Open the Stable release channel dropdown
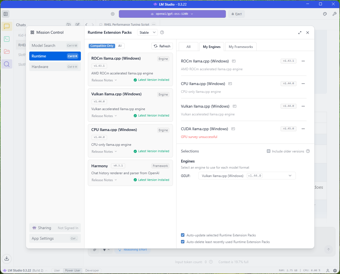 [147, 33]
